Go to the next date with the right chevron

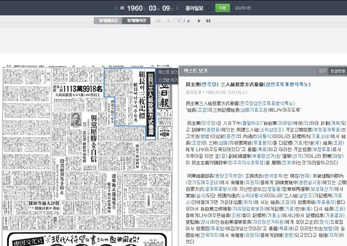coord(177,8)
